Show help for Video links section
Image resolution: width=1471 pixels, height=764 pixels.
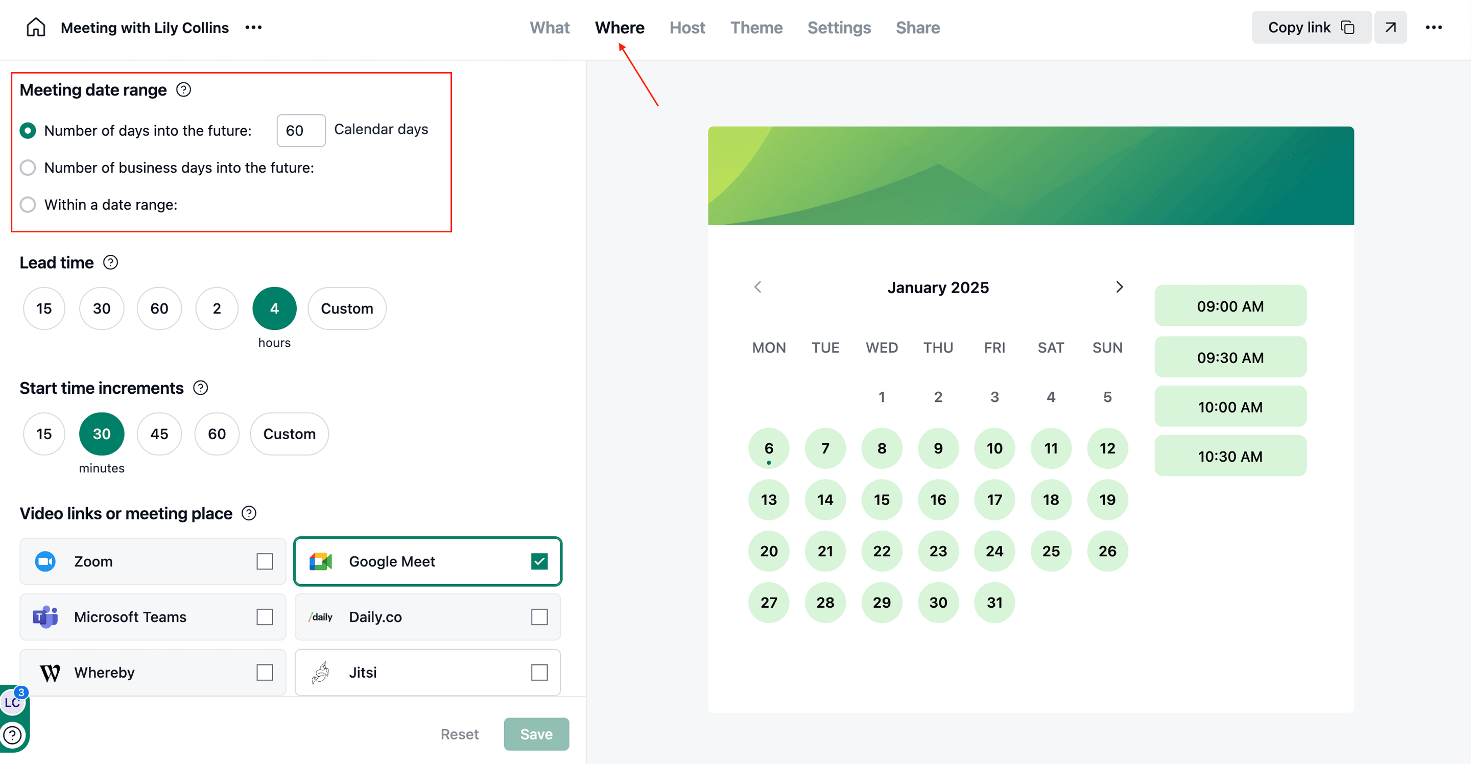[x=249, y=513]
